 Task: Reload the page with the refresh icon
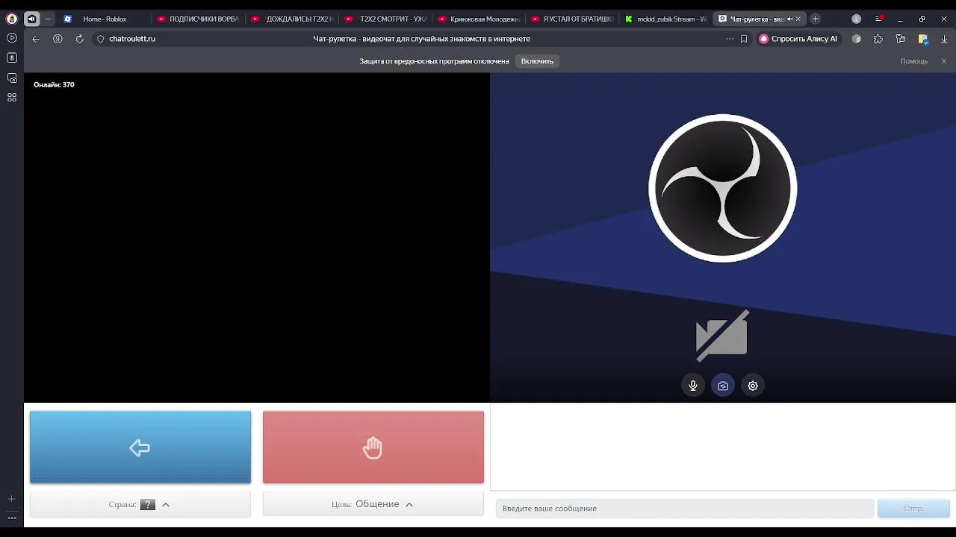tap(79, 39)
